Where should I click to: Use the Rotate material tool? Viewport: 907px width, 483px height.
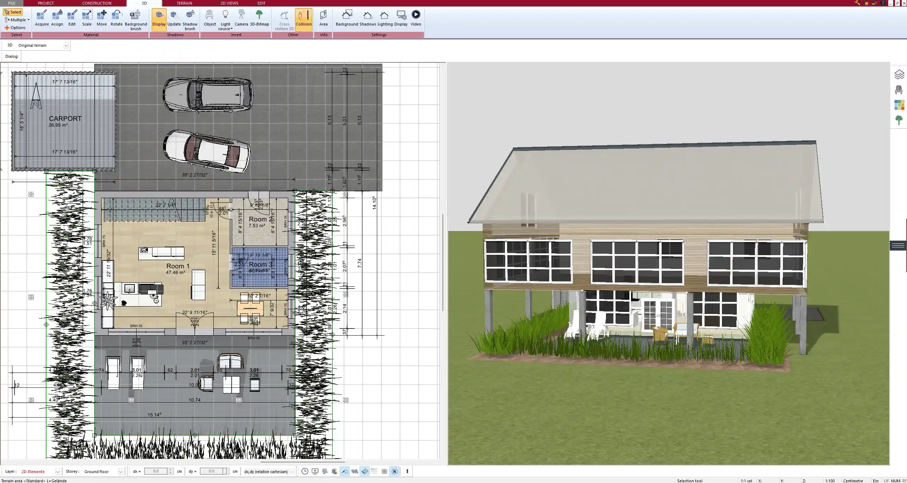click(117, 18)
